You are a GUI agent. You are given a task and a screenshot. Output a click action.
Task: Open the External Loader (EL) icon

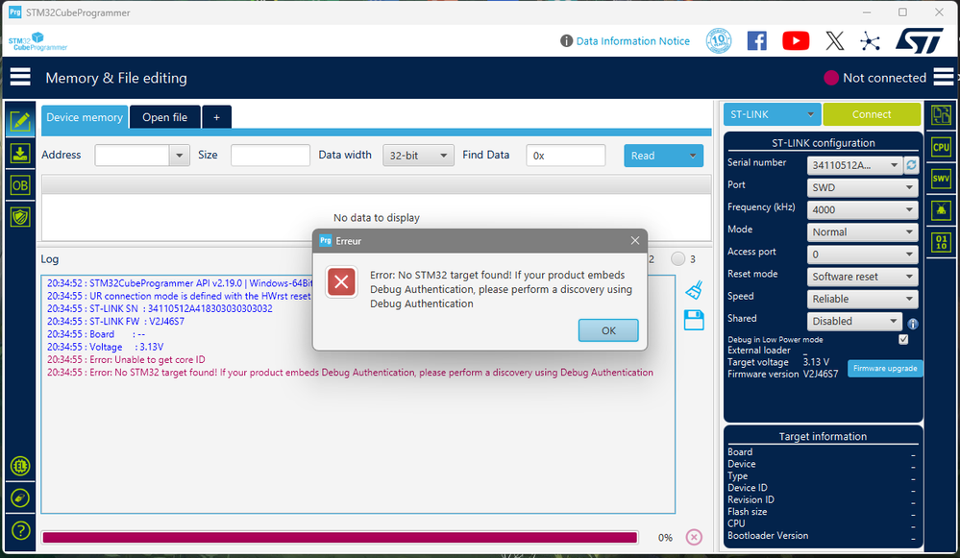pos(20,466)
